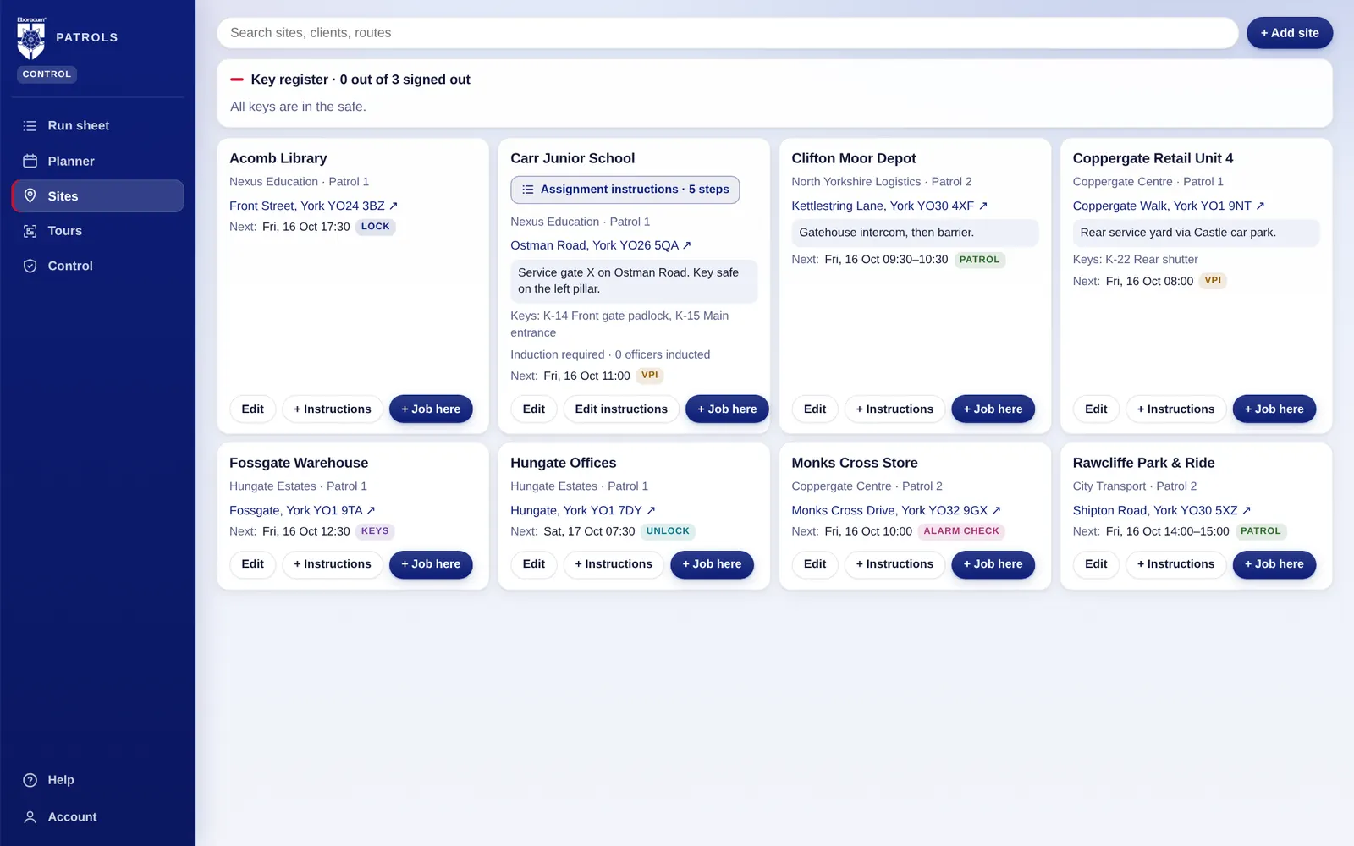Add instructions to Coppergate Retail Unit 4

pyautogui.click(x=1175, y=409)
